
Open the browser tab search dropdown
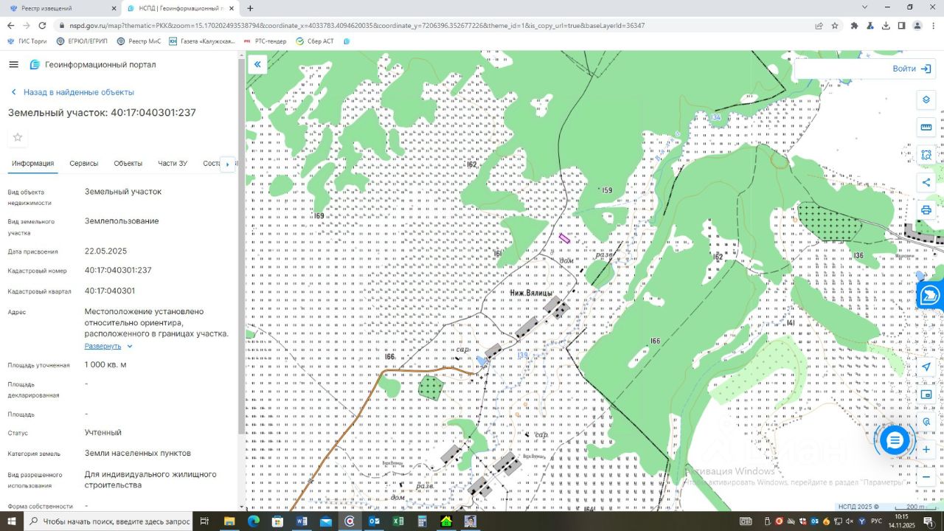pos(865,7)
